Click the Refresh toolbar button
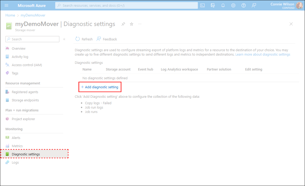The width and height of the screenshot is (305, 186). 84,39
